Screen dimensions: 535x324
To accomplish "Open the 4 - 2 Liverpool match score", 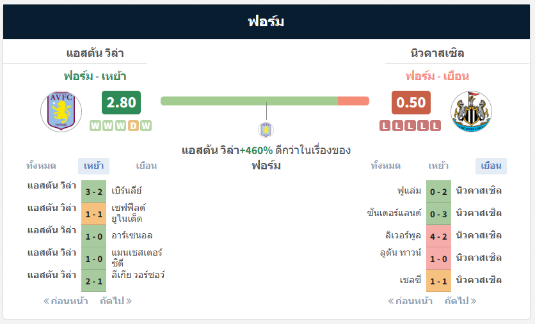I will click(x=438, y=236).
